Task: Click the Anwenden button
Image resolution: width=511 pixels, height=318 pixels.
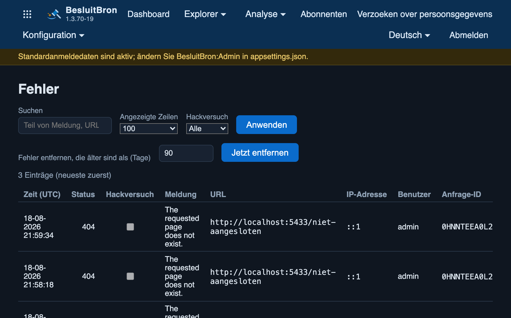Action: tap(267, 125)
